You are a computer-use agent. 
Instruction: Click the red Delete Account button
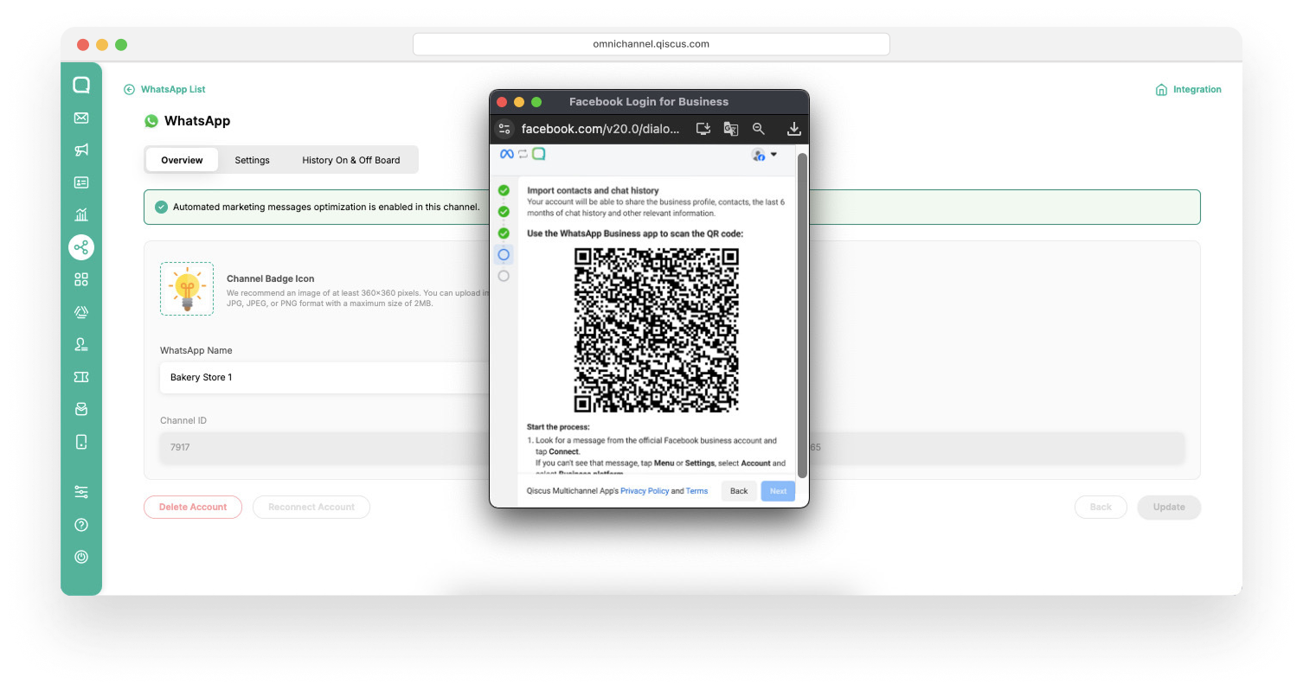pyautogui.click(x=193, y=507)
